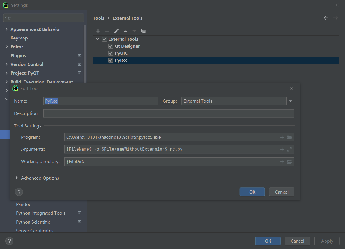Click OK in the Settings window
This screenshot has height=249, width=345.
(x=268, y=241)
